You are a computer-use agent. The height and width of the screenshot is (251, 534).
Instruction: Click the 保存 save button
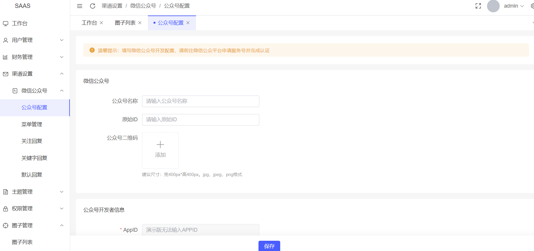click(x=269, y=246)
